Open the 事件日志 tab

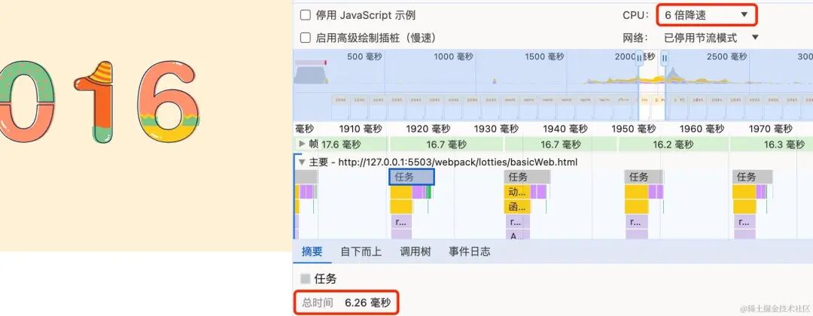pyautogui.click(x=469, y=252)
